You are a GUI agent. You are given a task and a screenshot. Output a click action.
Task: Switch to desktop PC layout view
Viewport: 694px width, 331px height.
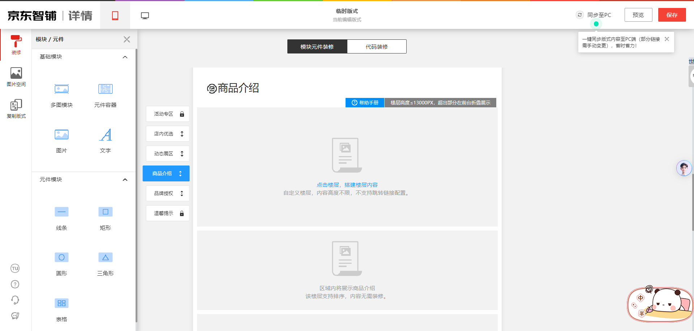point(145,16)
